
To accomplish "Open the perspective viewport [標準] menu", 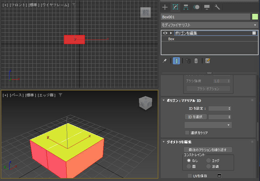I will [31, 95].
